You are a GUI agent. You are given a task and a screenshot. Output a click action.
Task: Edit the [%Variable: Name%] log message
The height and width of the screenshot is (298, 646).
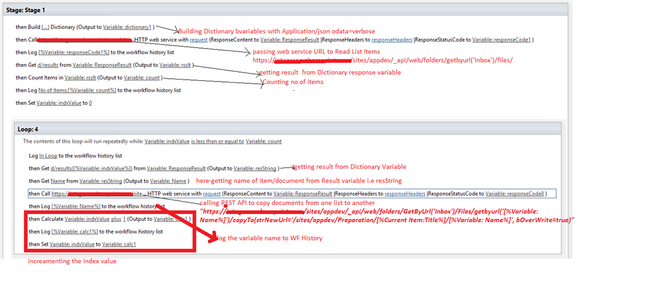click(x=76, y=206)
